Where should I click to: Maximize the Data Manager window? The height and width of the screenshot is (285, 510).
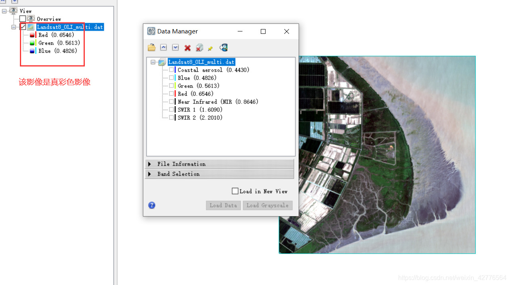coord(263,31)
